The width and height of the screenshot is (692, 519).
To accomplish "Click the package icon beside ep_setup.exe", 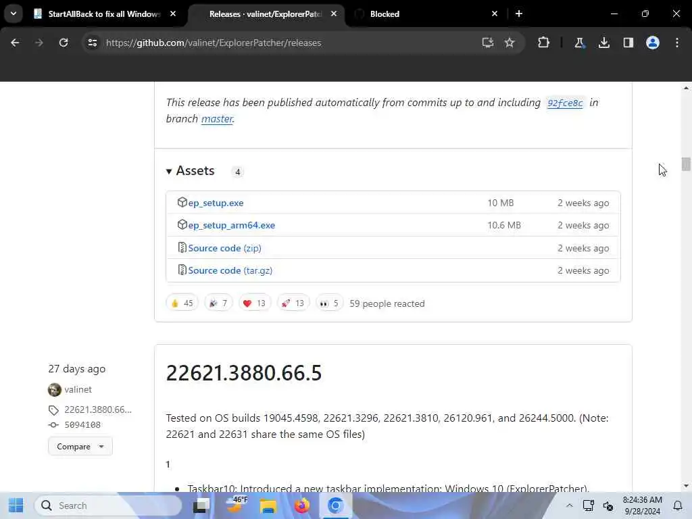I will (x=182, y=202).
